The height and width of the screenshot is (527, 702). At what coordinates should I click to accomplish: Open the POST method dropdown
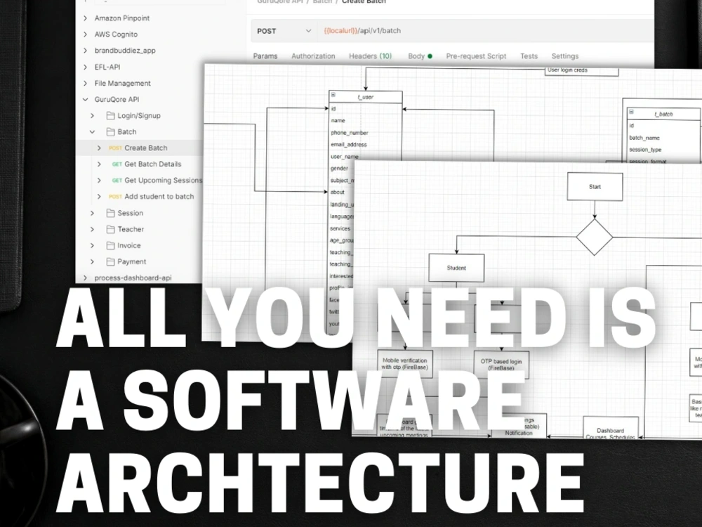[x=284, y=31]
